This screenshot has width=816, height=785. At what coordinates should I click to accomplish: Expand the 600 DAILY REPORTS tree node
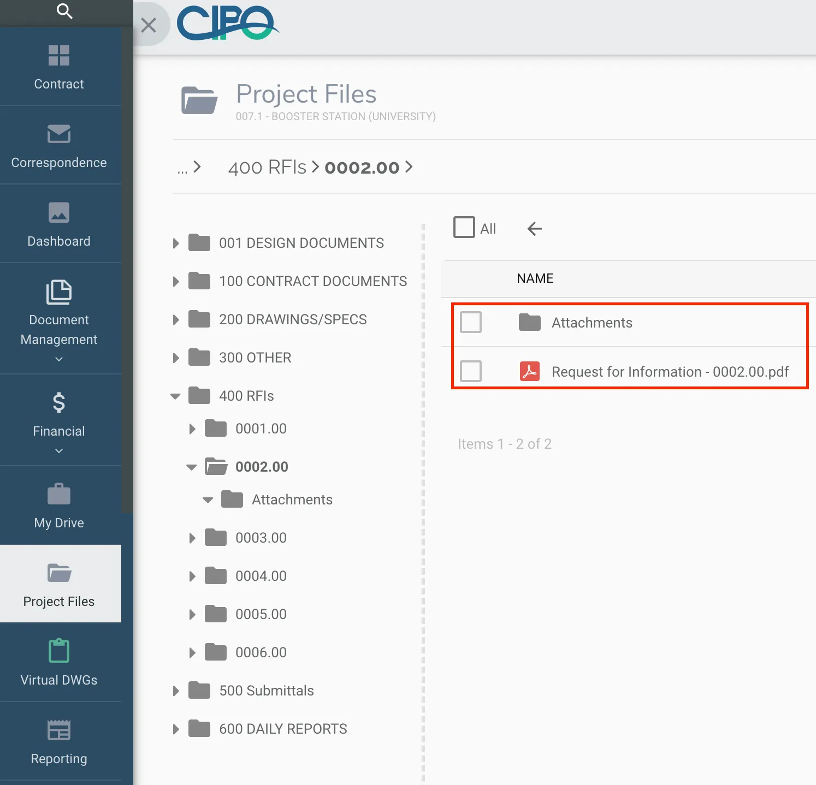(176, 729)
